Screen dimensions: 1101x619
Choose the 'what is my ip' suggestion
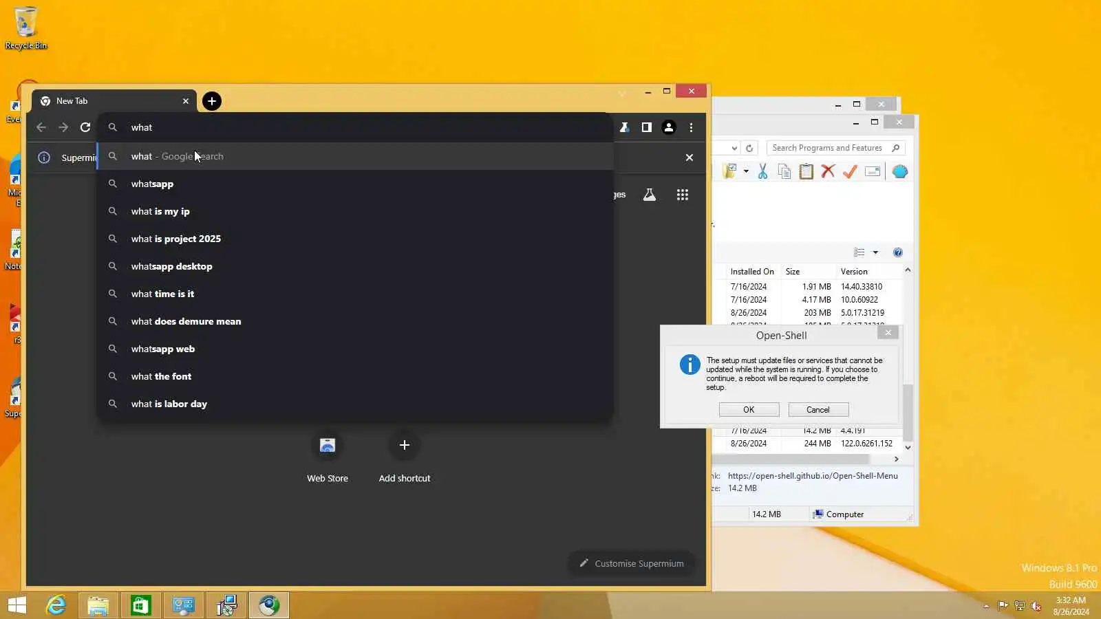[354, 211]
